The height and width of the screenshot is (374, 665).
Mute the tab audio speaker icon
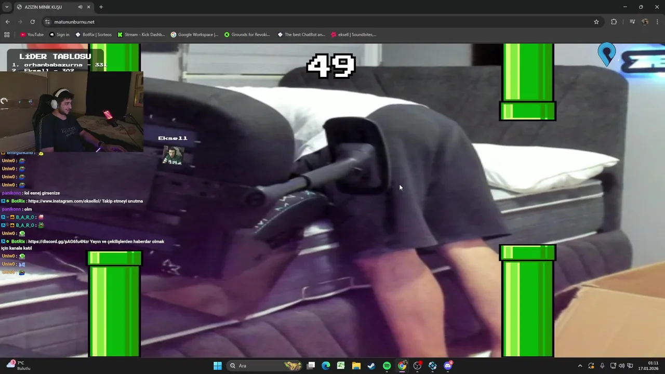[80, 7]
